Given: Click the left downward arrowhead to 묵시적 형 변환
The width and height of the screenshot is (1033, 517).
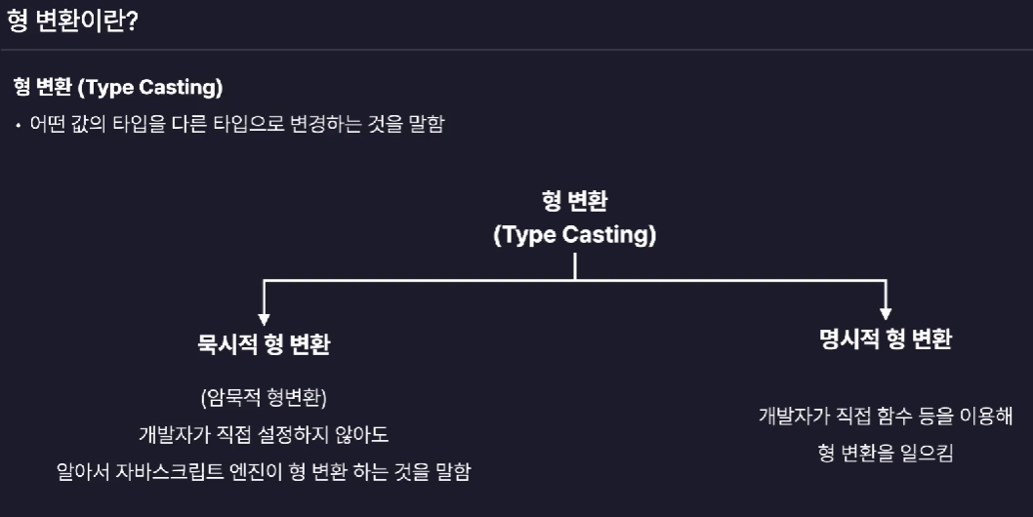Looking at the screenshot, I should point(264,319).
